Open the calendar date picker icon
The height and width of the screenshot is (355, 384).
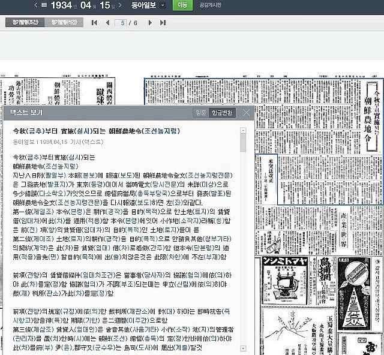click(44, 5)
